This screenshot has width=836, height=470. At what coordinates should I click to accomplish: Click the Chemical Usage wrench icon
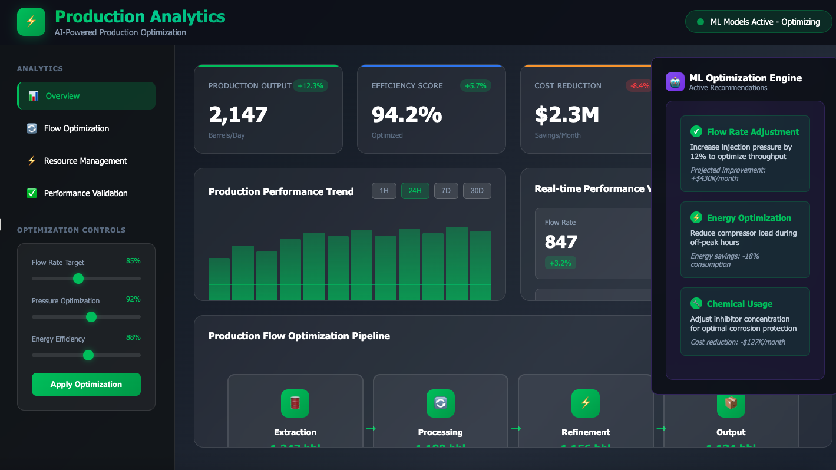(x=696, y=304)
